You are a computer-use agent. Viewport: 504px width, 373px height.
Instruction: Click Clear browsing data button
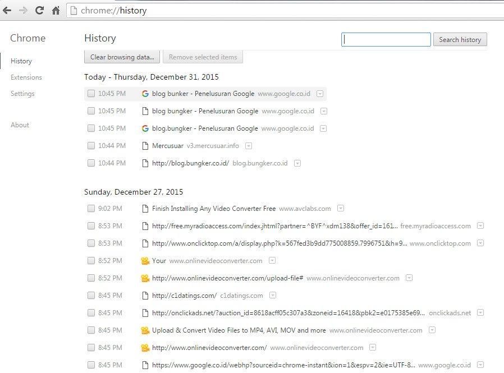pos(122,57)
